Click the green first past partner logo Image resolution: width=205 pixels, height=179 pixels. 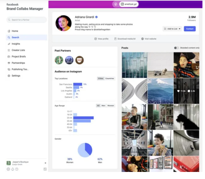point(59,60)
